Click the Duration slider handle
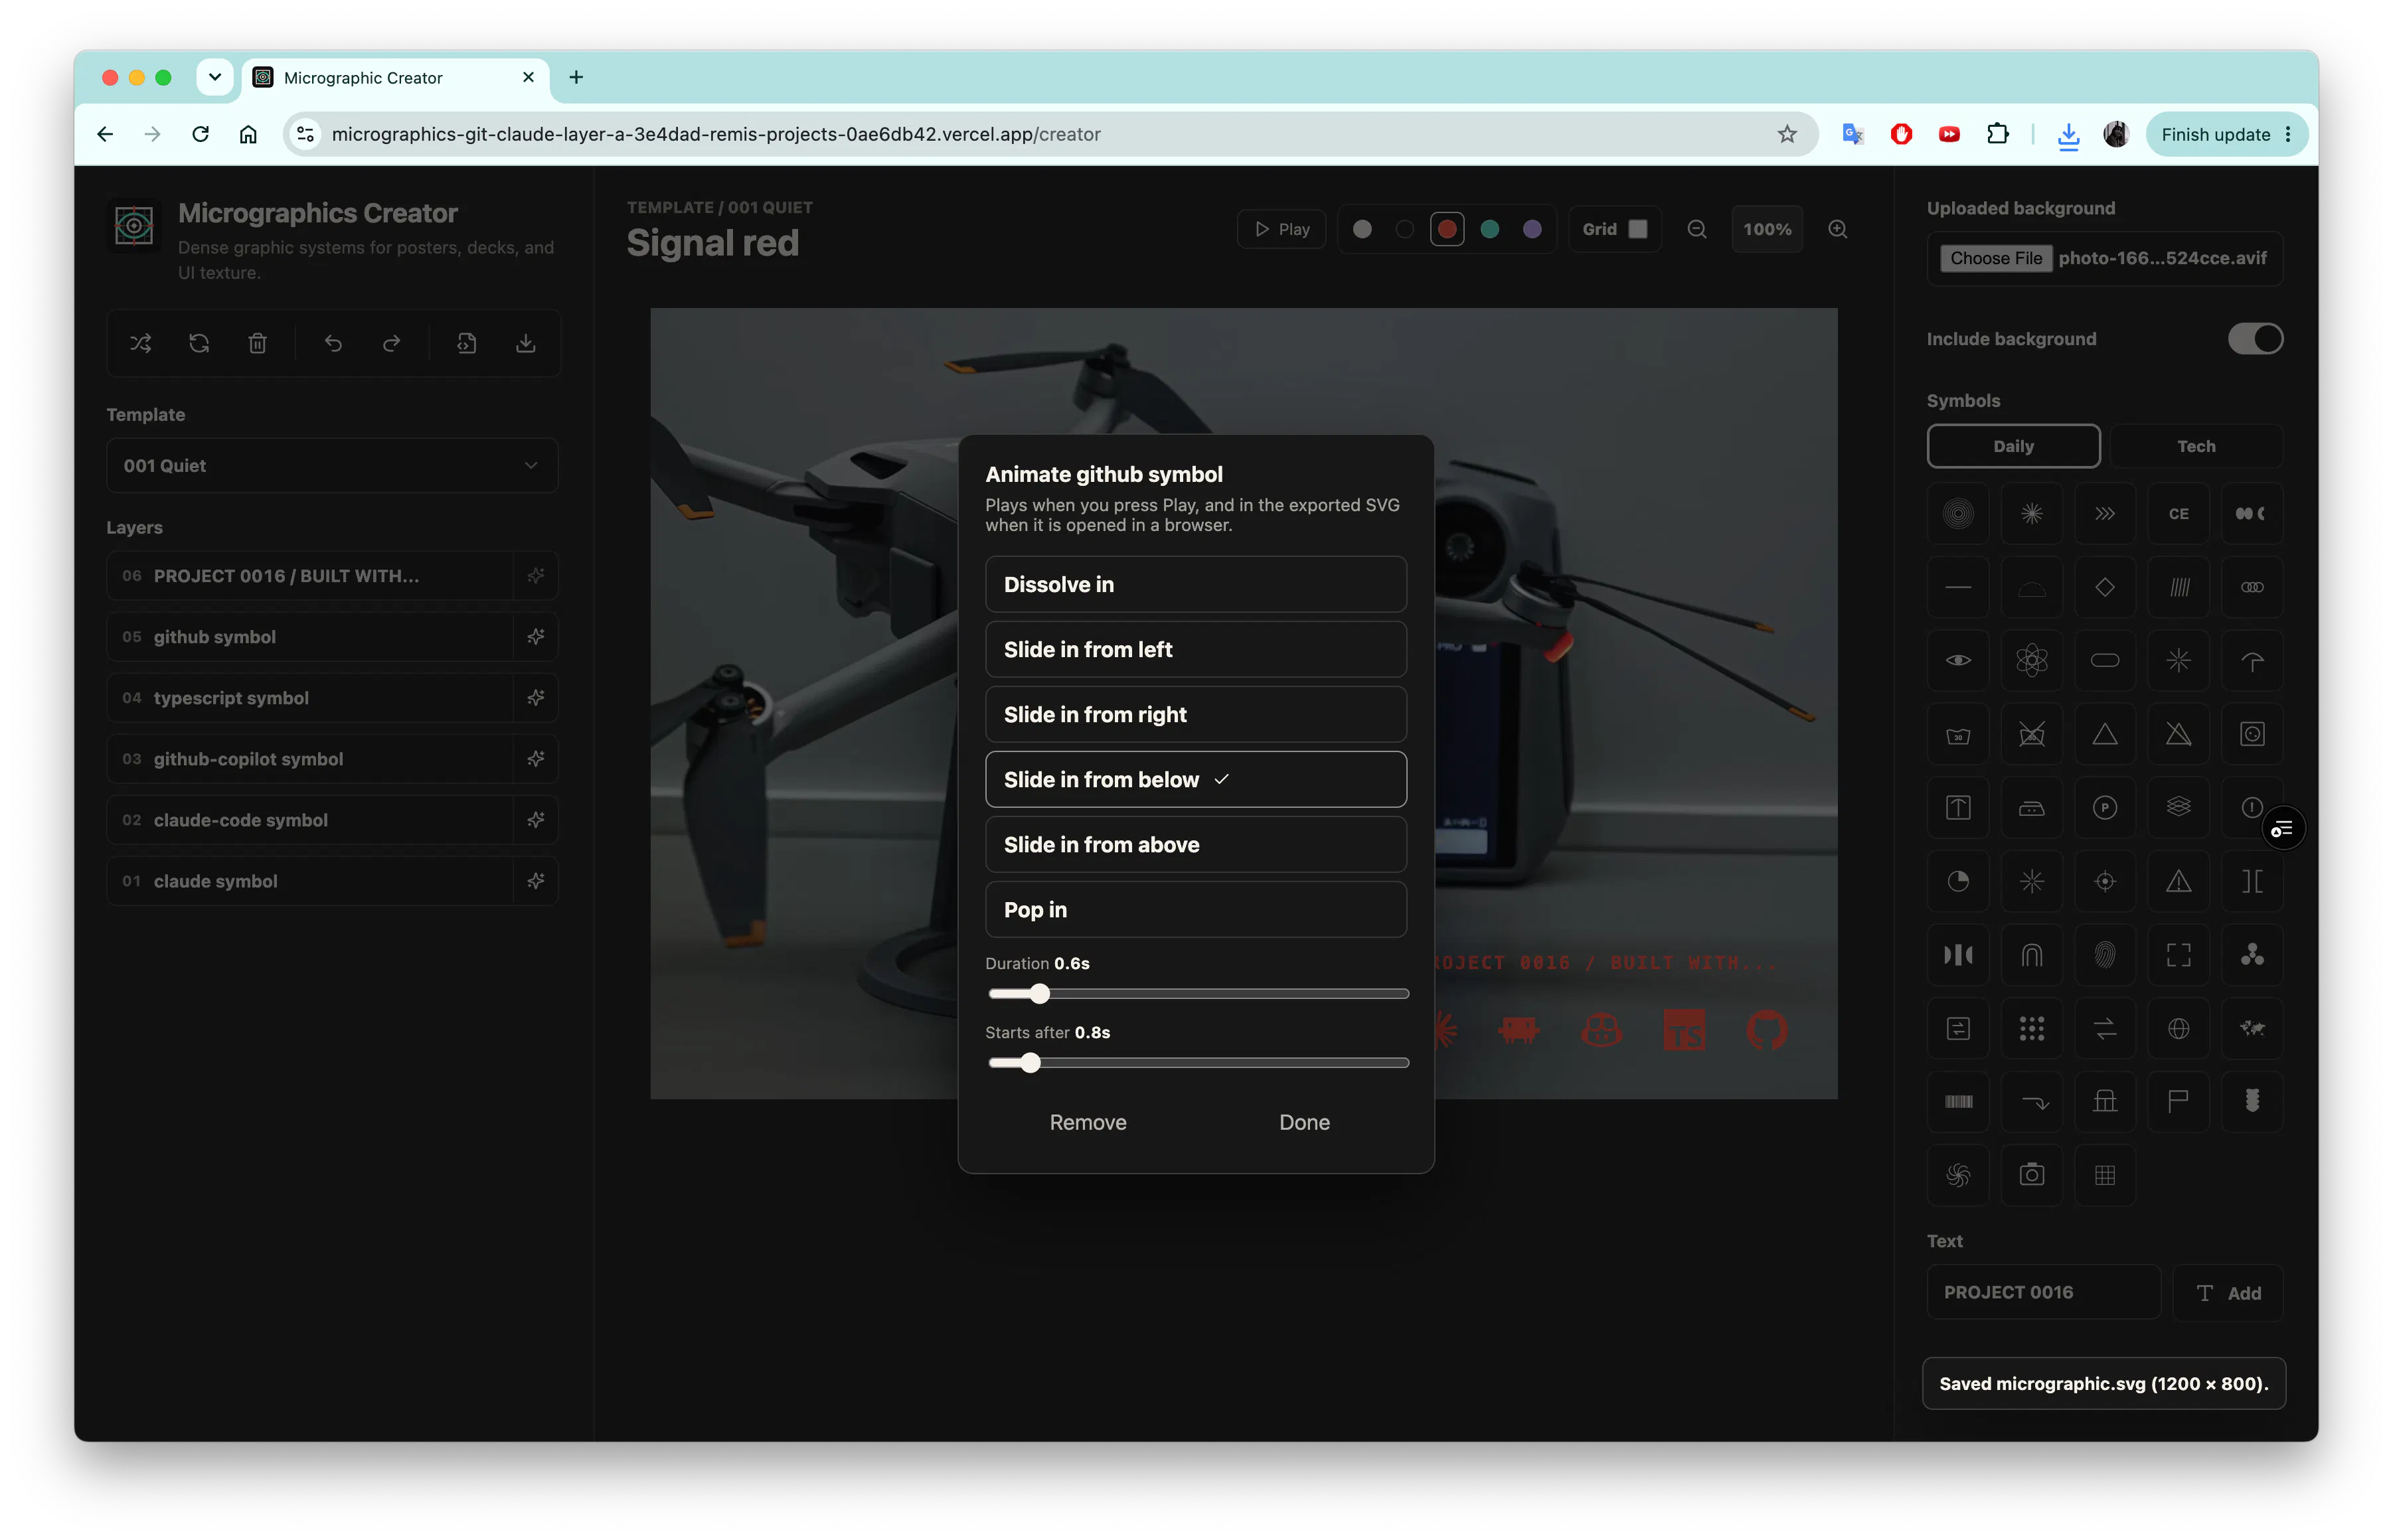 coord(1040,994)
